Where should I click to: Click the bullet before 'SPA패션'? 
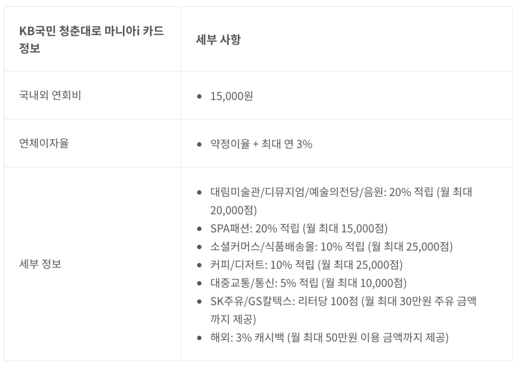pos(199,229)
